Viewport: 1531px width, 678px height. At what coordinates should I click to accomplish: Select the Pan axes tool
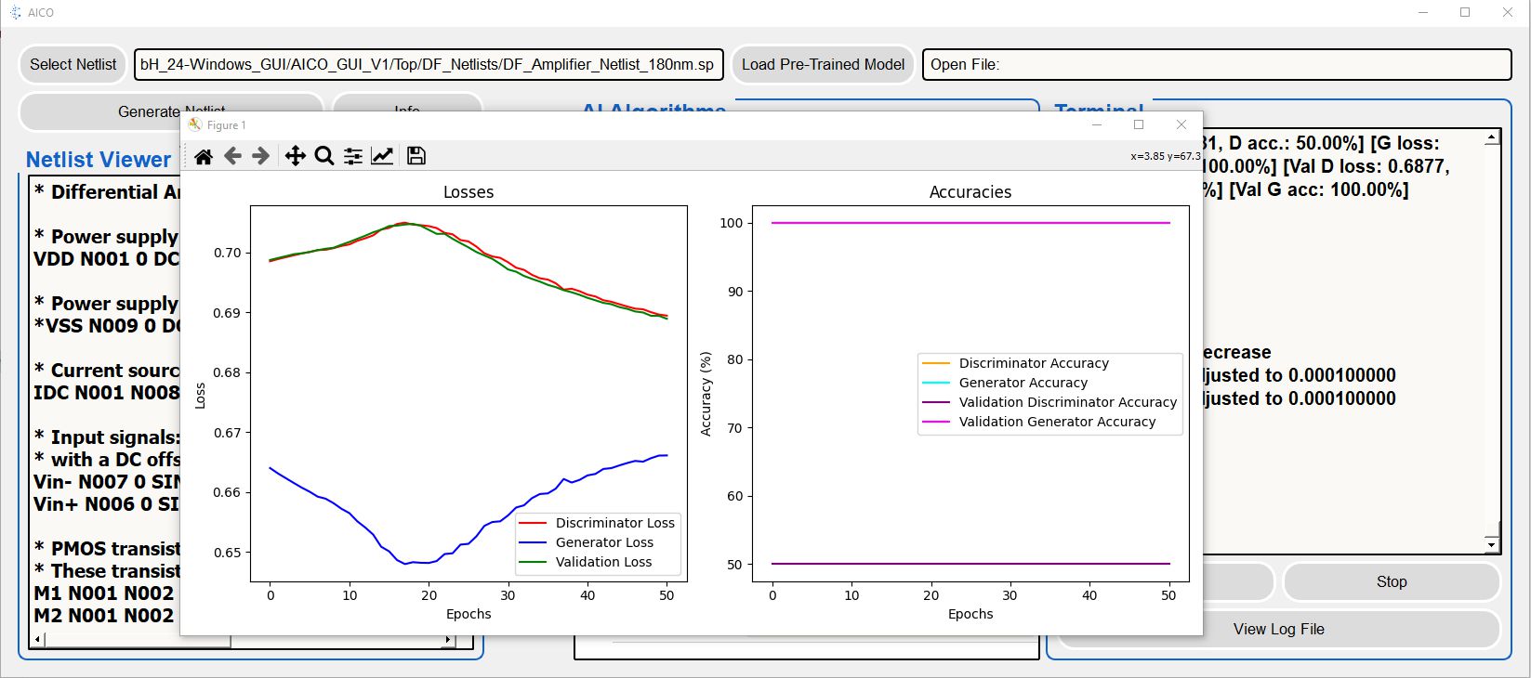coord(295,156)
